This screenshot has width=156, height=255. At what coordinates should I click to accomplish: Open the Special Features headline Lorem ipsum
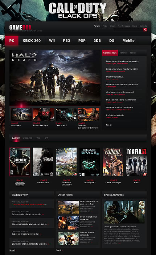click(x=120, y=227)
